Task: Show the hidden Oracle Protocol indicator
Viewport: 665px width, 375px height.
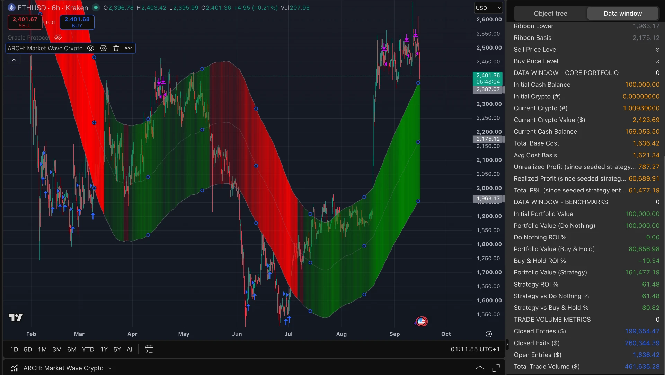Action: (58, 37)
